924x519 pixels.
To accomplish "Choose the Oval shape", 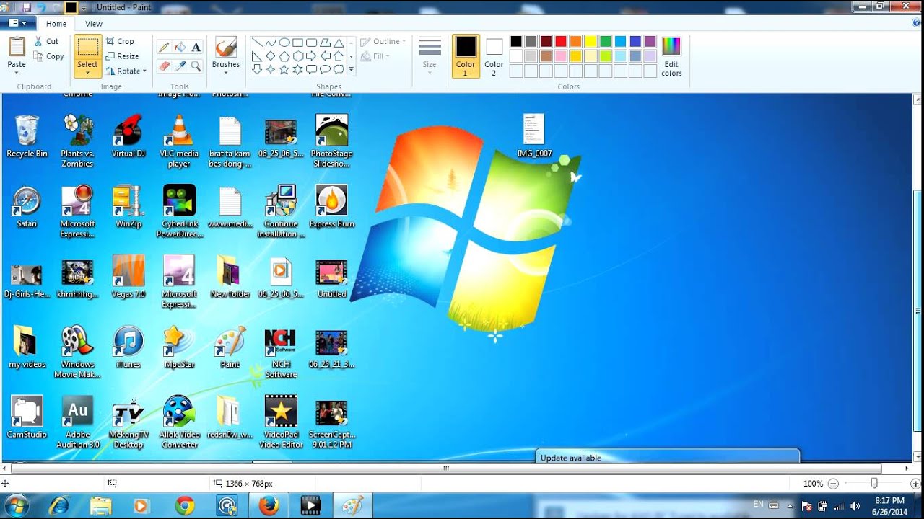I will pyautogui.click(x=284, y=43).
